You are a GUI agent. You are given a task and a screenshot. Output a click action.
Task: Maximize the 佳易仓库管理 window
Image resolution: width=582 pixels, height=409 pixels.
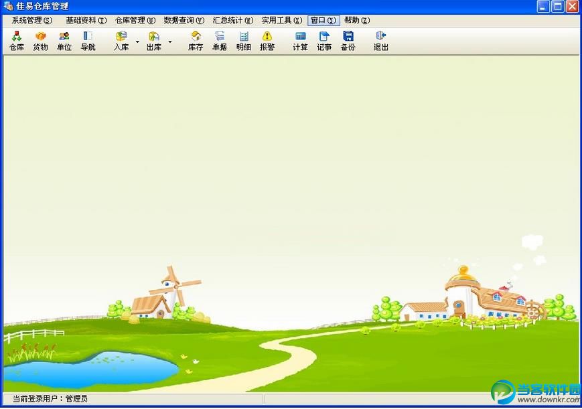pyautogui.click(x=557, y=6)
